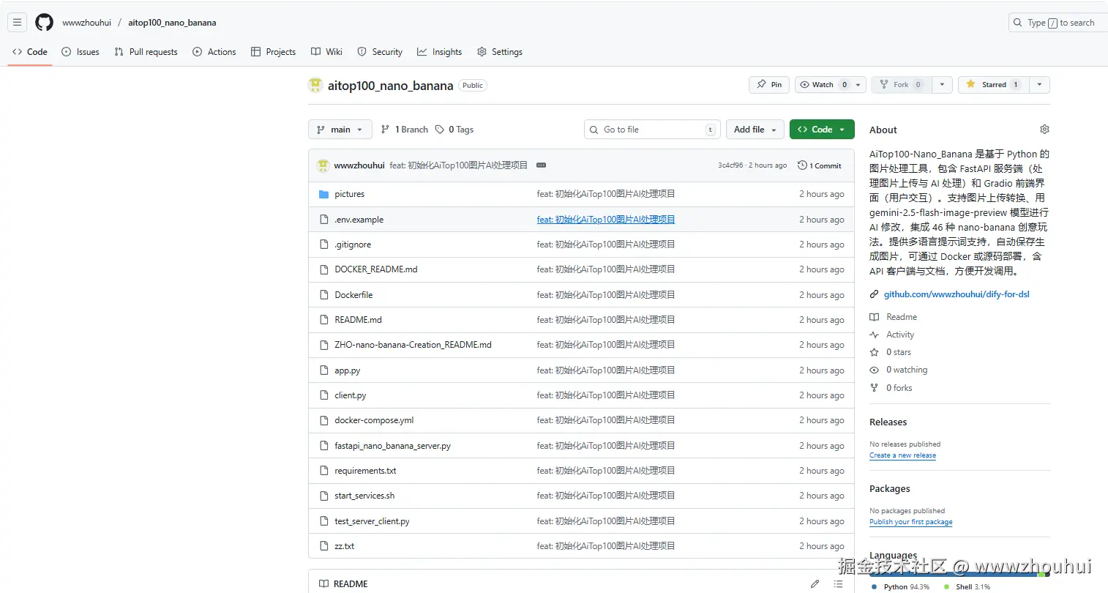Open the README outline list icon
Screen dimensions: 1108x593
838,583
